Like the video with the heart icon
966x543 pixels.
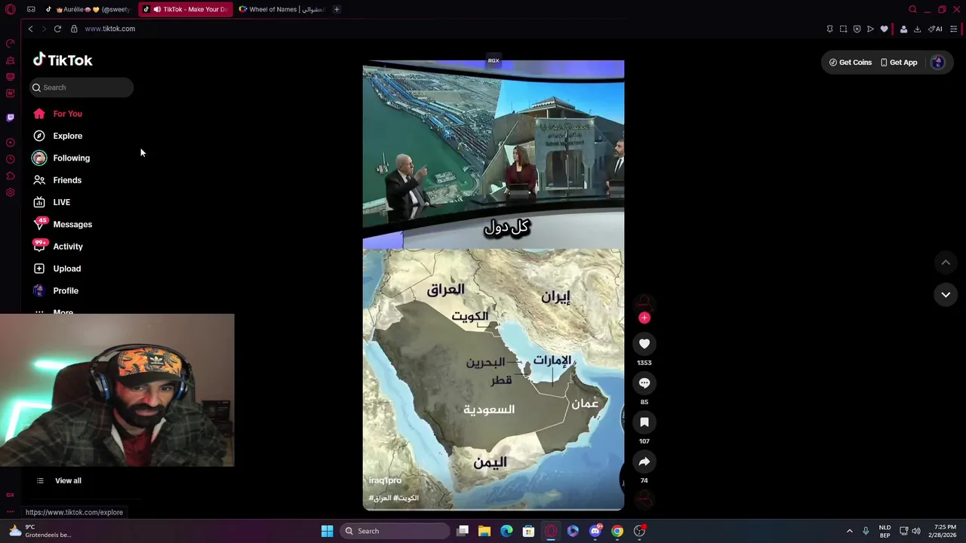pyautogui.click(x=645, y=344)
